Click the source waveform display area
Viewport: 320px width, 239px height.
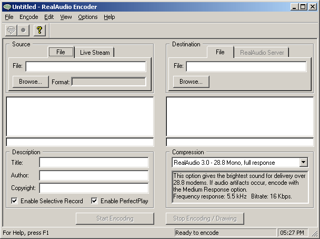[x=80, y=116]
